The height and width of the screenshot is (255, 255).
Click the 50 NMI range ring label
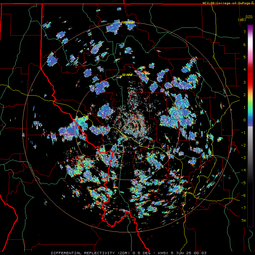click(127, 75)
